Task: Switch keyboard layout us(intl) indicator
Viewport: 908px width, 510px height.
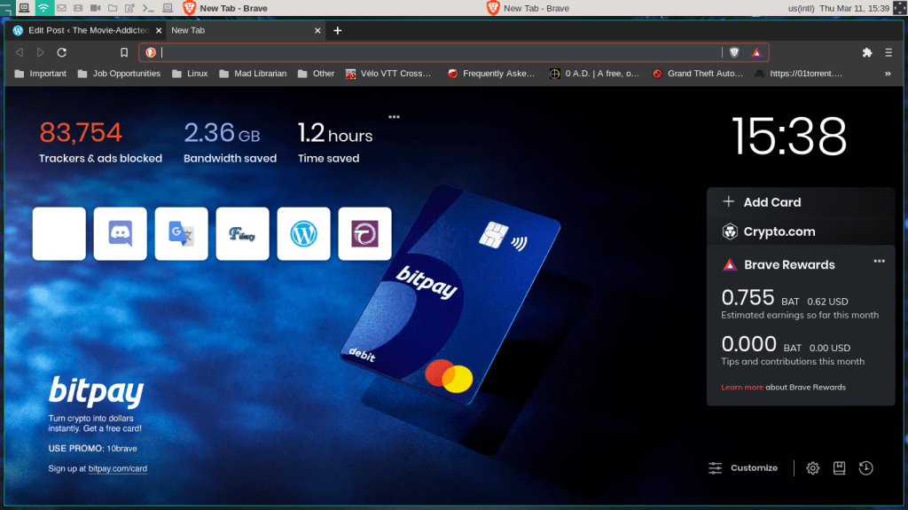Action: [802, 8]
